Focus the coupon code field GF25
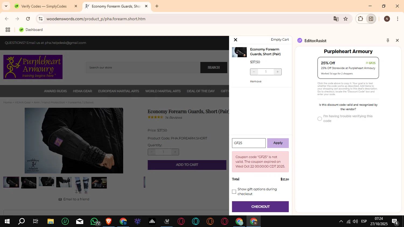The height and width of the screenshot is (227, 404). click(249, 143)
